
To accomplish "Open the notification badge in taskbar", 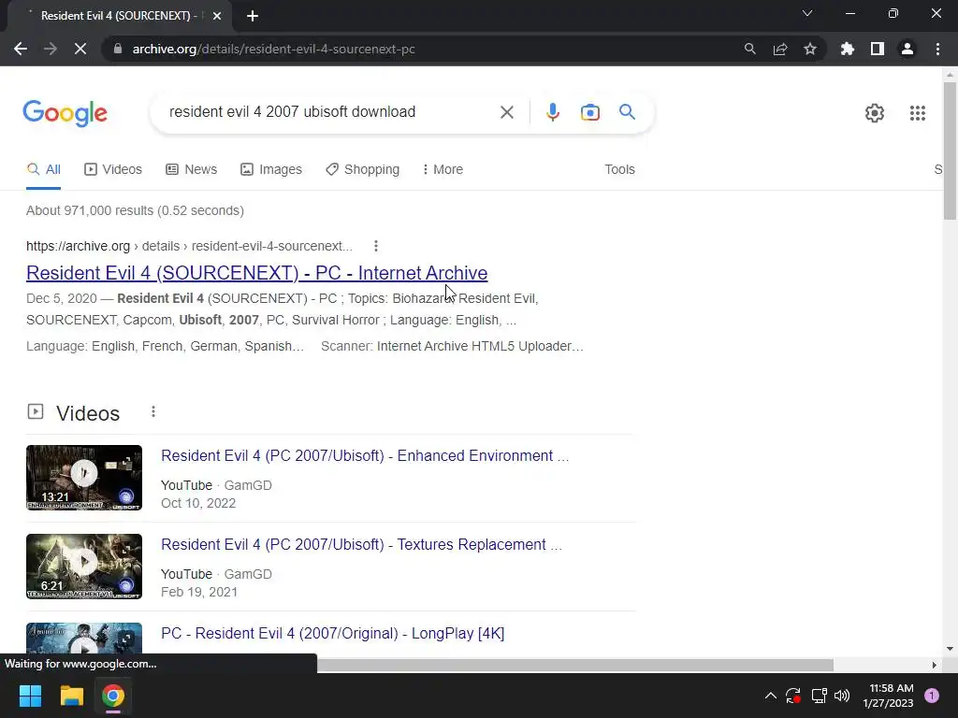I will [932, 696].
